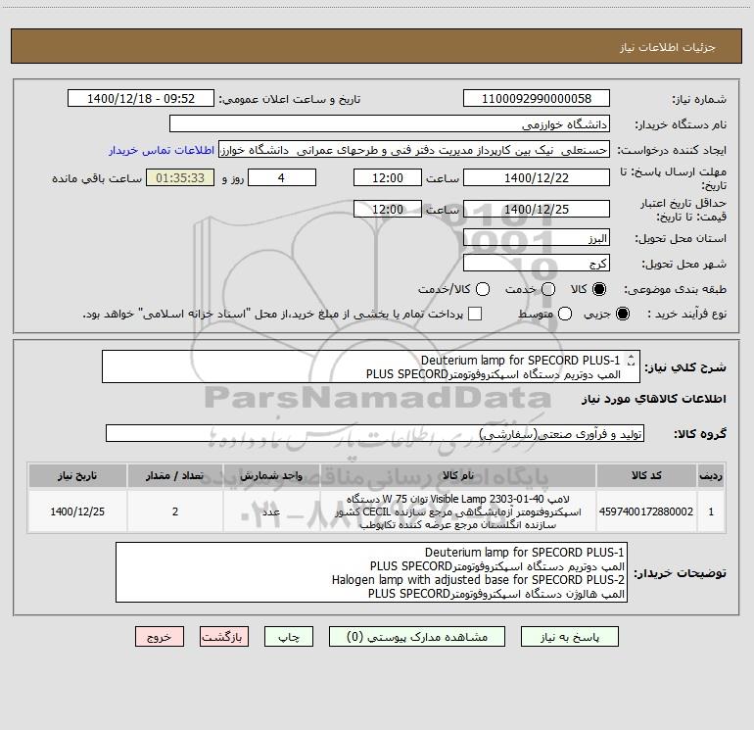Click item code 4597400172880002 cell
The height and width of the screenshot is (730, 754).
tap(646, 511)
